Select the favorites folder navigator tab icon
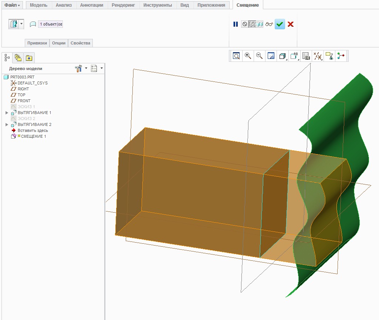 click(29, 58)
